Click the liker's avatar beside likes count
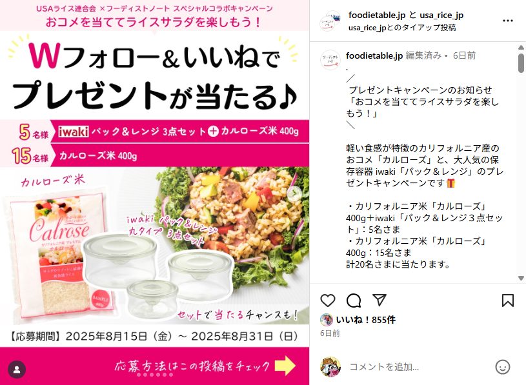 click(326, 320)
